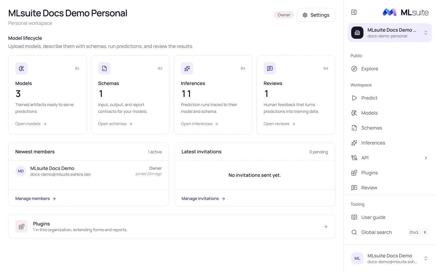Collapse the sidebar with the panel toggle icon
Screen dimensions: 436x272
pos(354,12)
